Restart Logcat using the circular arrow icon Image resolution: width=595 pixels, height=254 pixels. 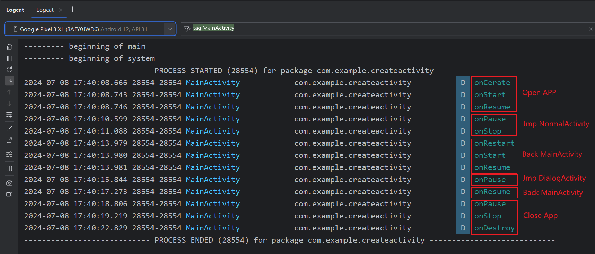click(9, 70)
